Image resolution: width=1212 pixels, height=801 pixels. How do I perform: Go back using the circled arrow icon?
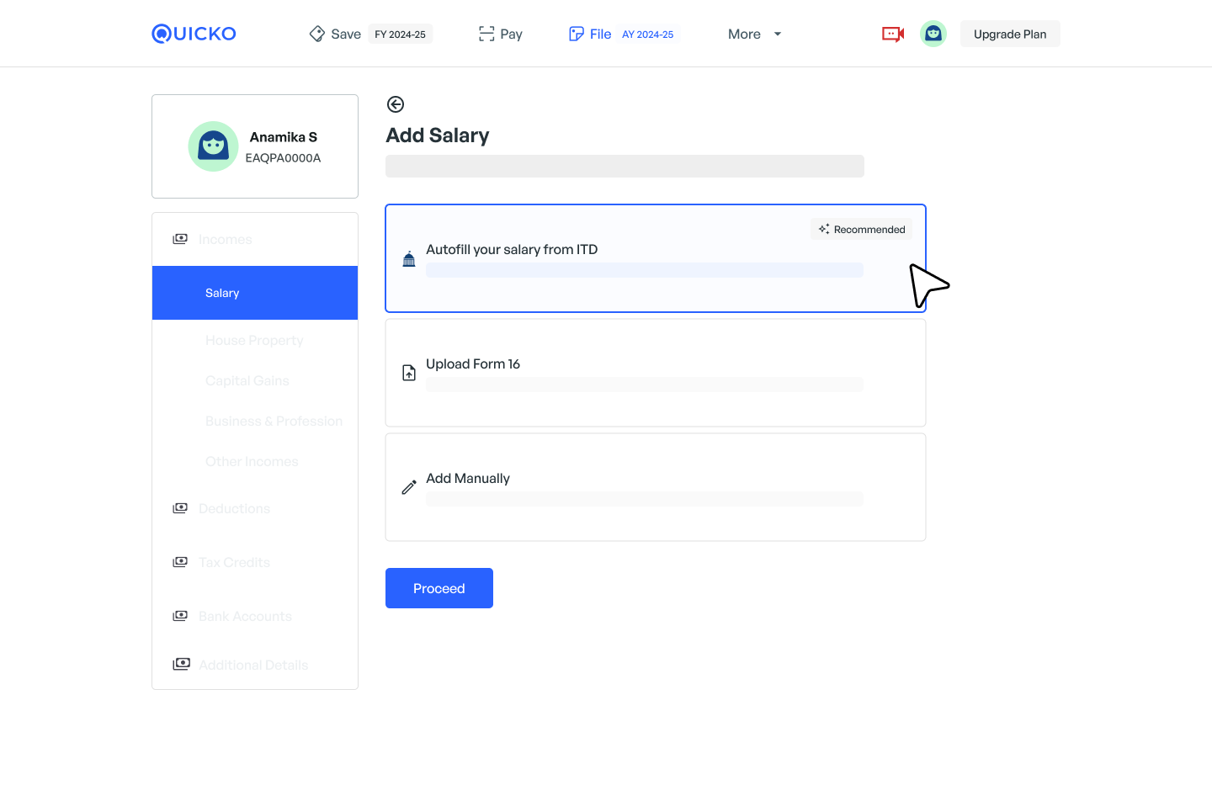tap(396, 104)
